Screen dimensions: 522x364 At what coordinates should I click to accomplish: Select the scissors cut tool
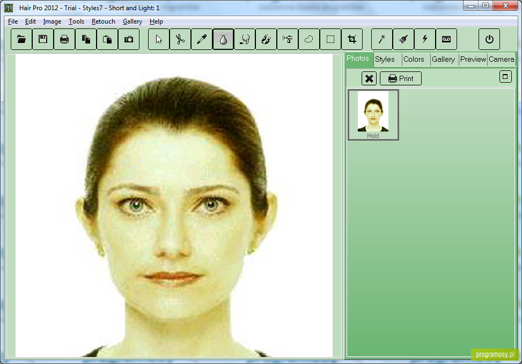[x=180, y=39]
